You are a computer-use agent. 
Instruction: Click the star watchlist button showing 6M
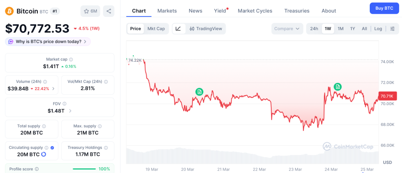90,11
